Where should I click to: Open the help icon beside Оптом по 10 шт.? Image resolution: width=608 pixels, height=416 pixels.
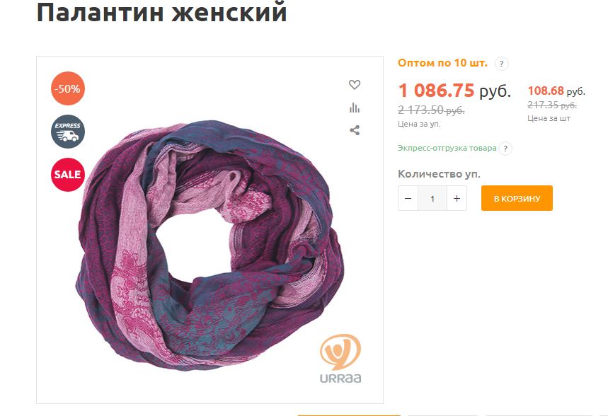(x=501, y=64)
